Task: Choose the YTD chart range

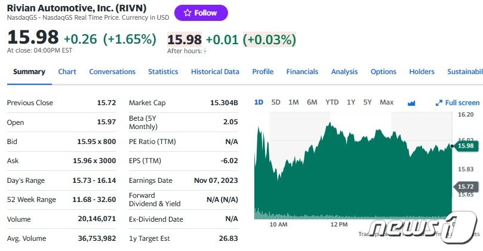Action: point(332,102)
